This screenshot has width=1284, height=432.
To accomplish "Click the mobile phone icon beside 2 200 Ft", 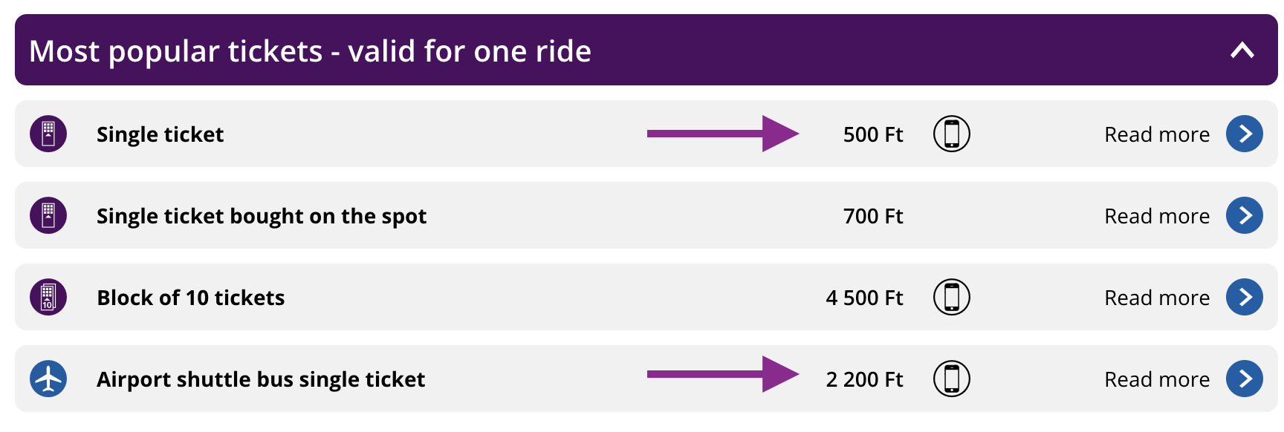I will 952,379.
